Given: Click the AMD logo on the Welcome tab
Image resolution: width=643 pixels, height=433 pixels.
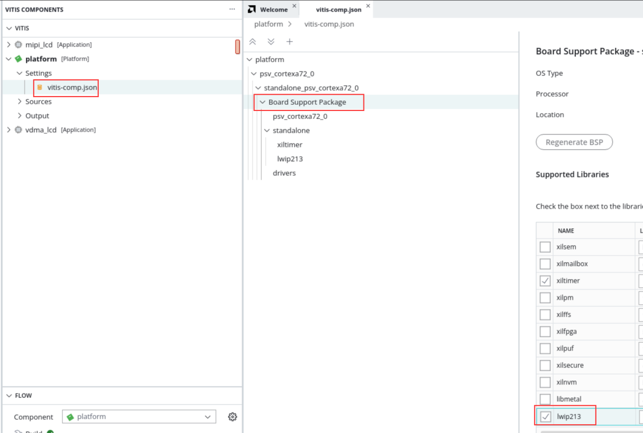Looking at the screenshot, I should coord(251,9).
